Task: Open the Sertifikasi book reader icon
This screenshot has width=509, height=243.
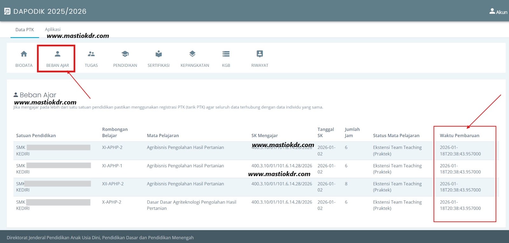Action: [159, 54]
